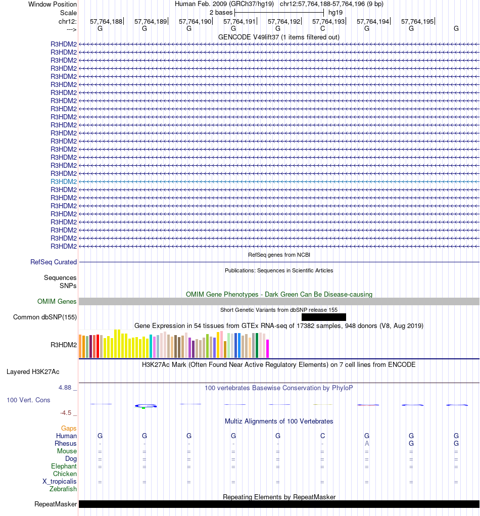Open the PhyloP Basewise Conservation title
The height and width of the screenshot is (516, 480).
click(x=279, y=388)
